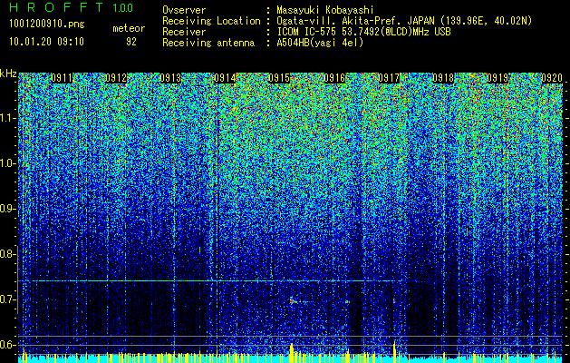Click the bright meteor echo near 0915
This screenshot has width=570, height=363.
point(293,301)
